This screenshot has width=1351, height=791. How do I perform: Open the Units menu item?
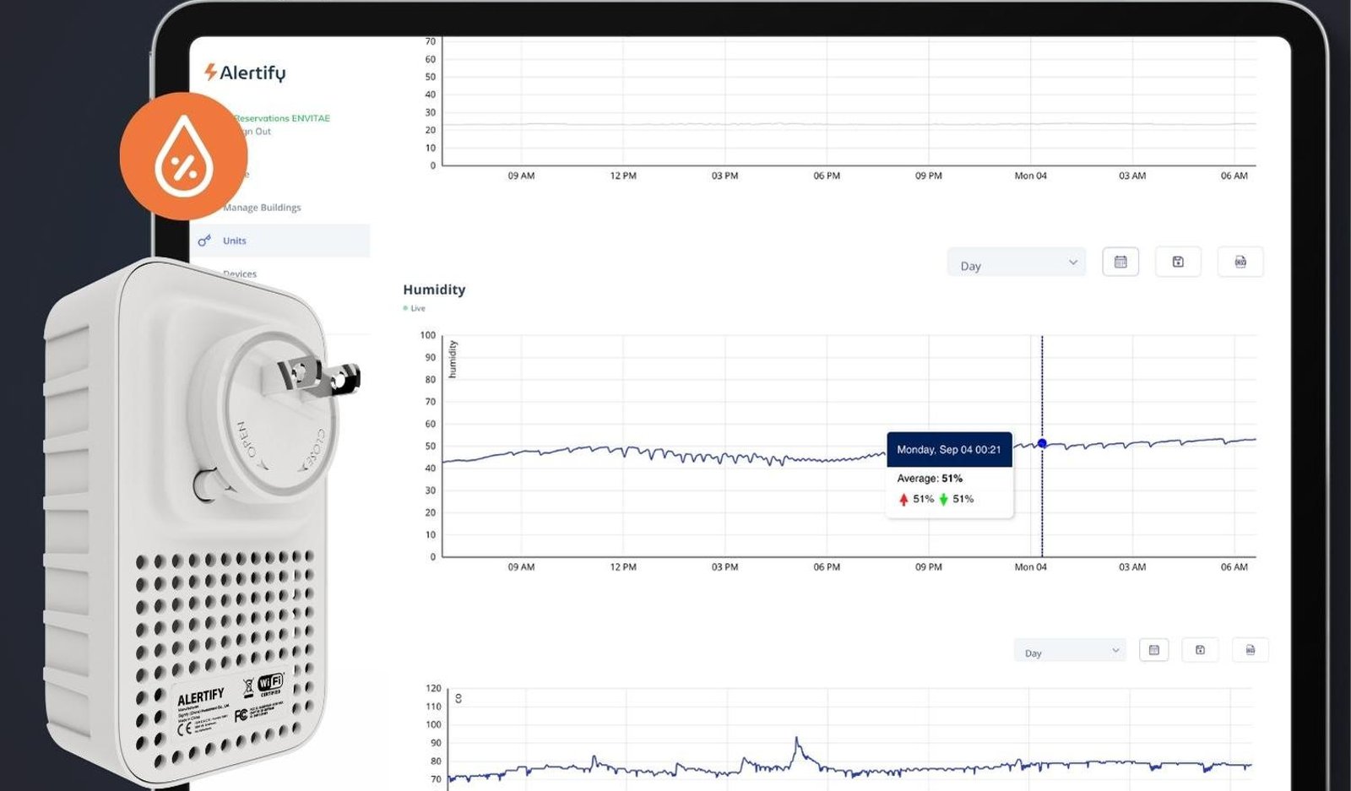pos(280,241)
